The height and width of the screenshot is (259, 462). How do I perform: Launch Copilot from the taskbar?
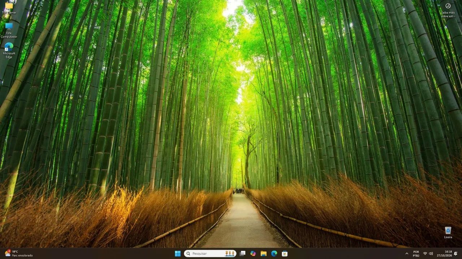(253, 254)
